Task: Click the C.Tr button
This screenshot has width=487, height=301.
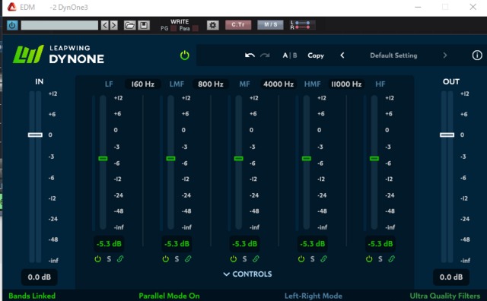Action: click(x=238, y=25)
